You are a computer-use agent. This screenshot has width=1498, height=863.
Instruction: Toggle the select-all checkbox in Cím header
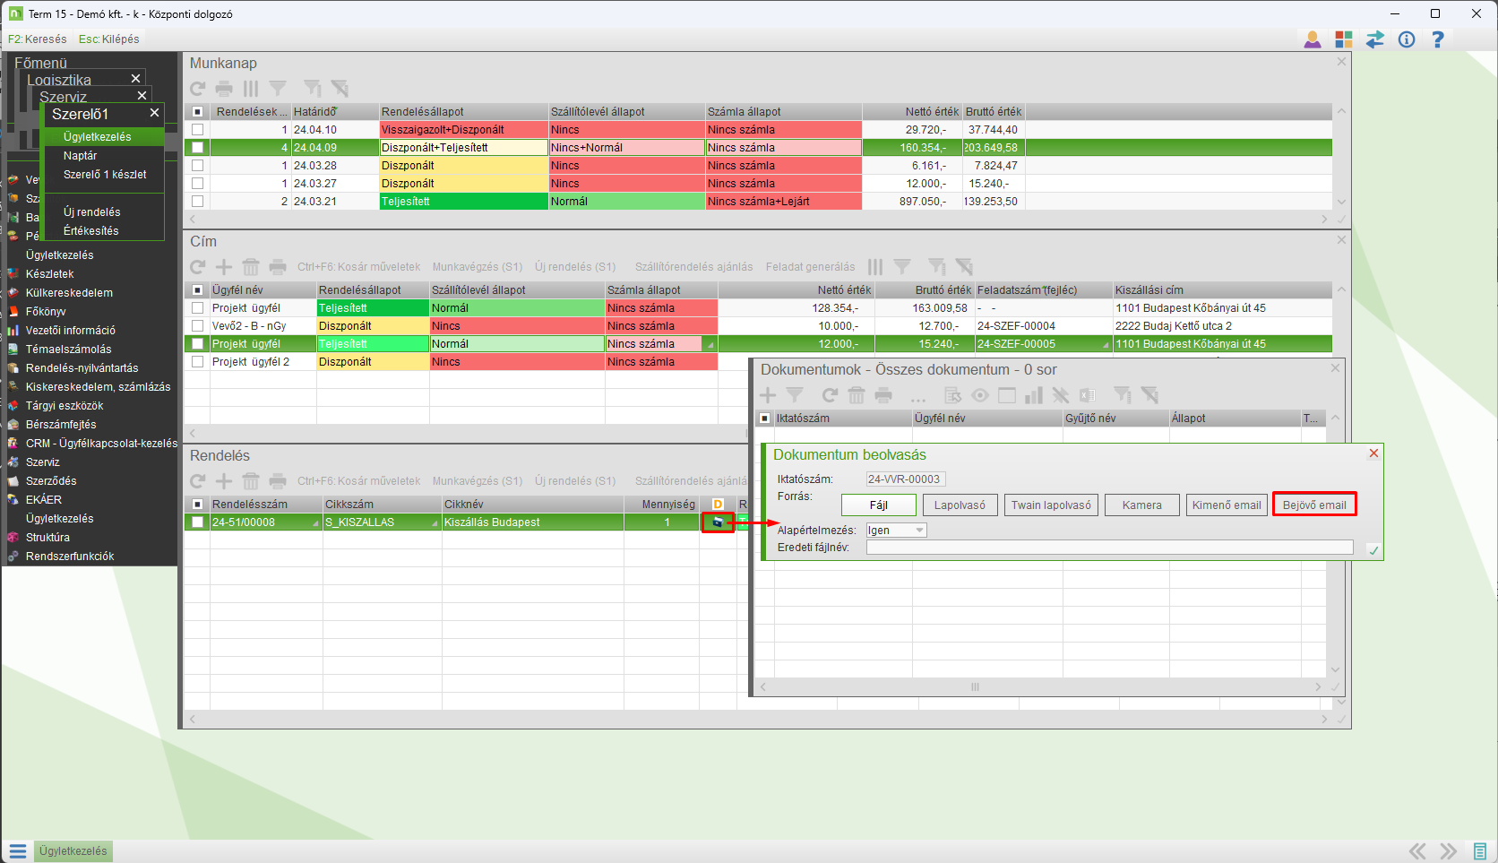pos(198,290)
